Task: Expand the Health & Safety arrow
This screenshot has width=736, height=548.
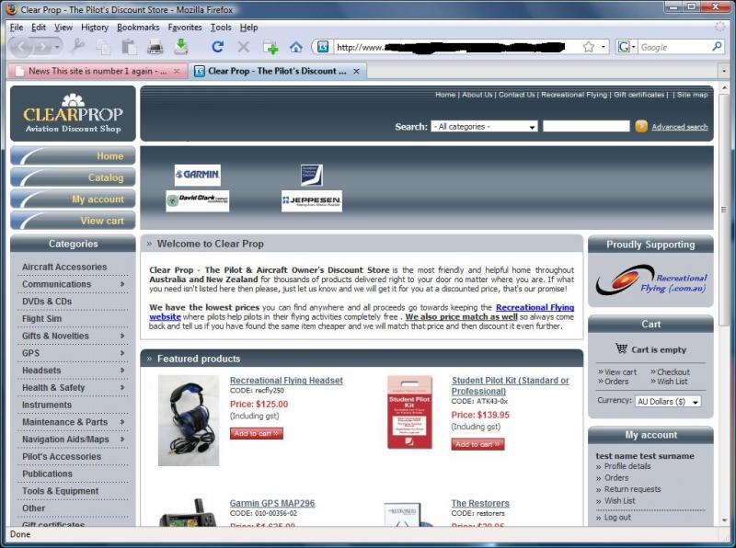Action: pyautogui.click(x=122, y=387)
